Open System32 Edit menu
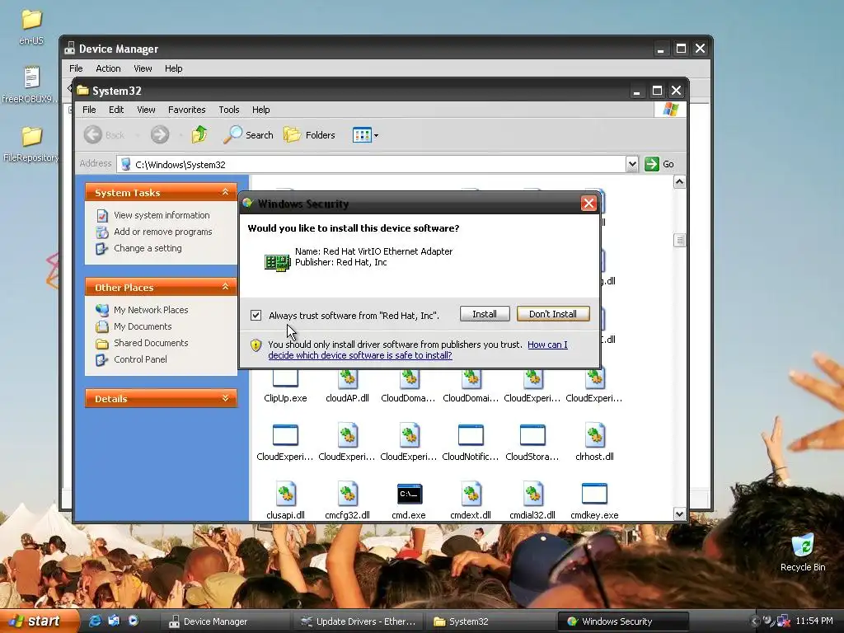 pyautogui.click(x=116, y=110)
